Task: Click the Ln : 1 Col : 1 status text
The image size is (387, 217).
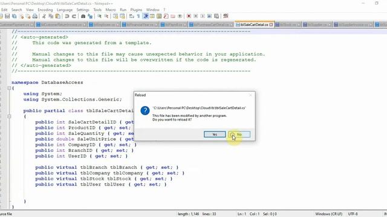Action: [x=248, y=214]
